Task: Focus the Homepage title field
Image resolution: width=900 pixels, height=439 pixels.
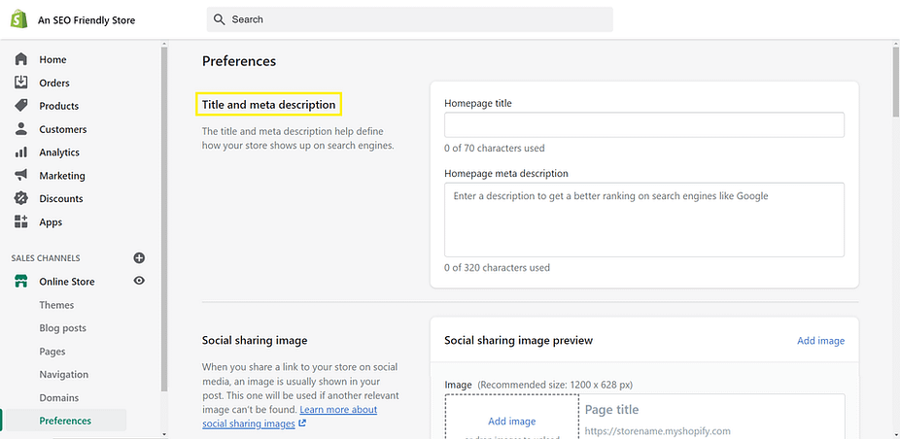Action: (x=644, y=124)
